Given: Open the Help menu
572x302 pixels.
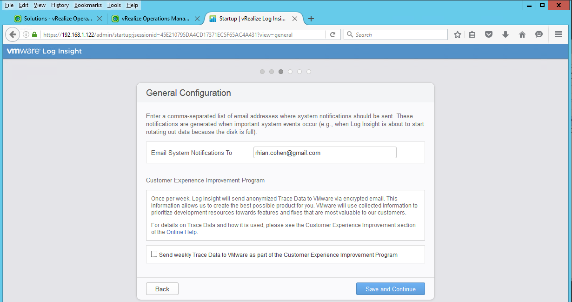Looking at the screenshot, I should pos(132,5).
